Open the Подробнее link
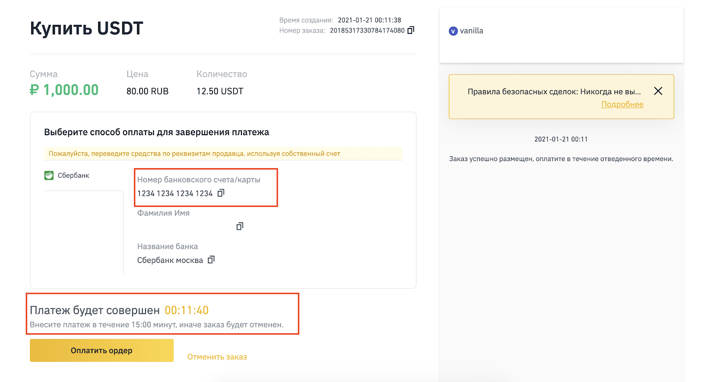This screenshot has width=714, height=382. pos(622,104)
